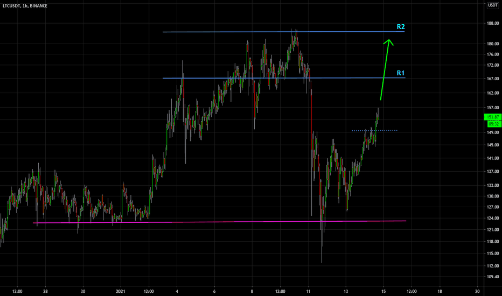The height and width of the screenshot is (296, 502).
Task: Click the 18 date label on time axis
Action: pos(440,291)
